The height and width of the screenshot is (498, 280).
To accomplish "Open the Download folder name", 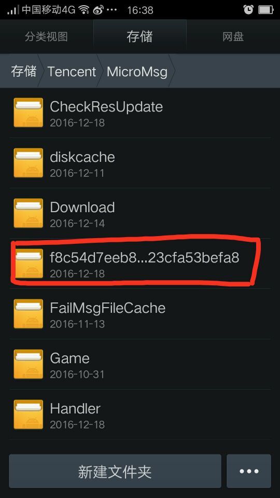I will pos(82,208).
